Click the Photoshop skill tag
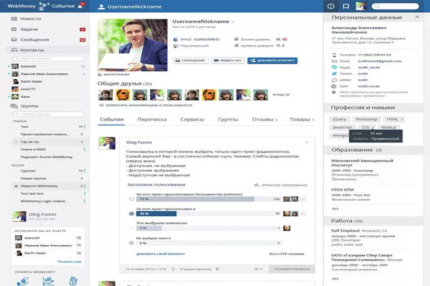This screenshot has height=286, width=430. click(x=366, y=120)
